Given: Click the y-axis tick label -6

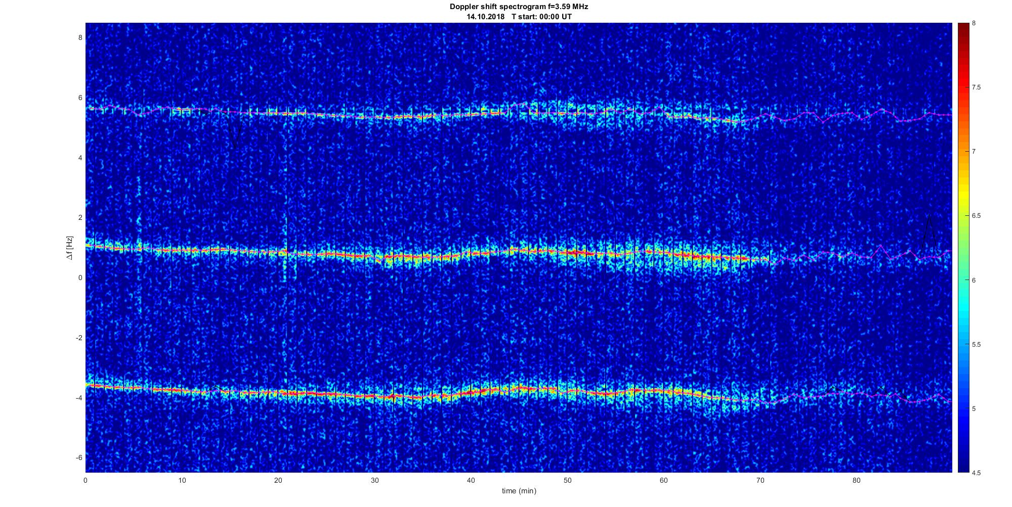Looking at the screenshot, I should [x=78, y=457].
